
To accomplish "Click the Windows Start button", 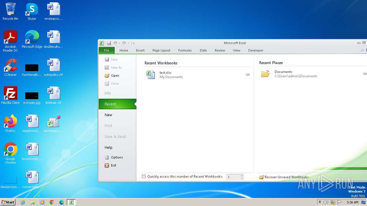I will (x=8, y=202).
